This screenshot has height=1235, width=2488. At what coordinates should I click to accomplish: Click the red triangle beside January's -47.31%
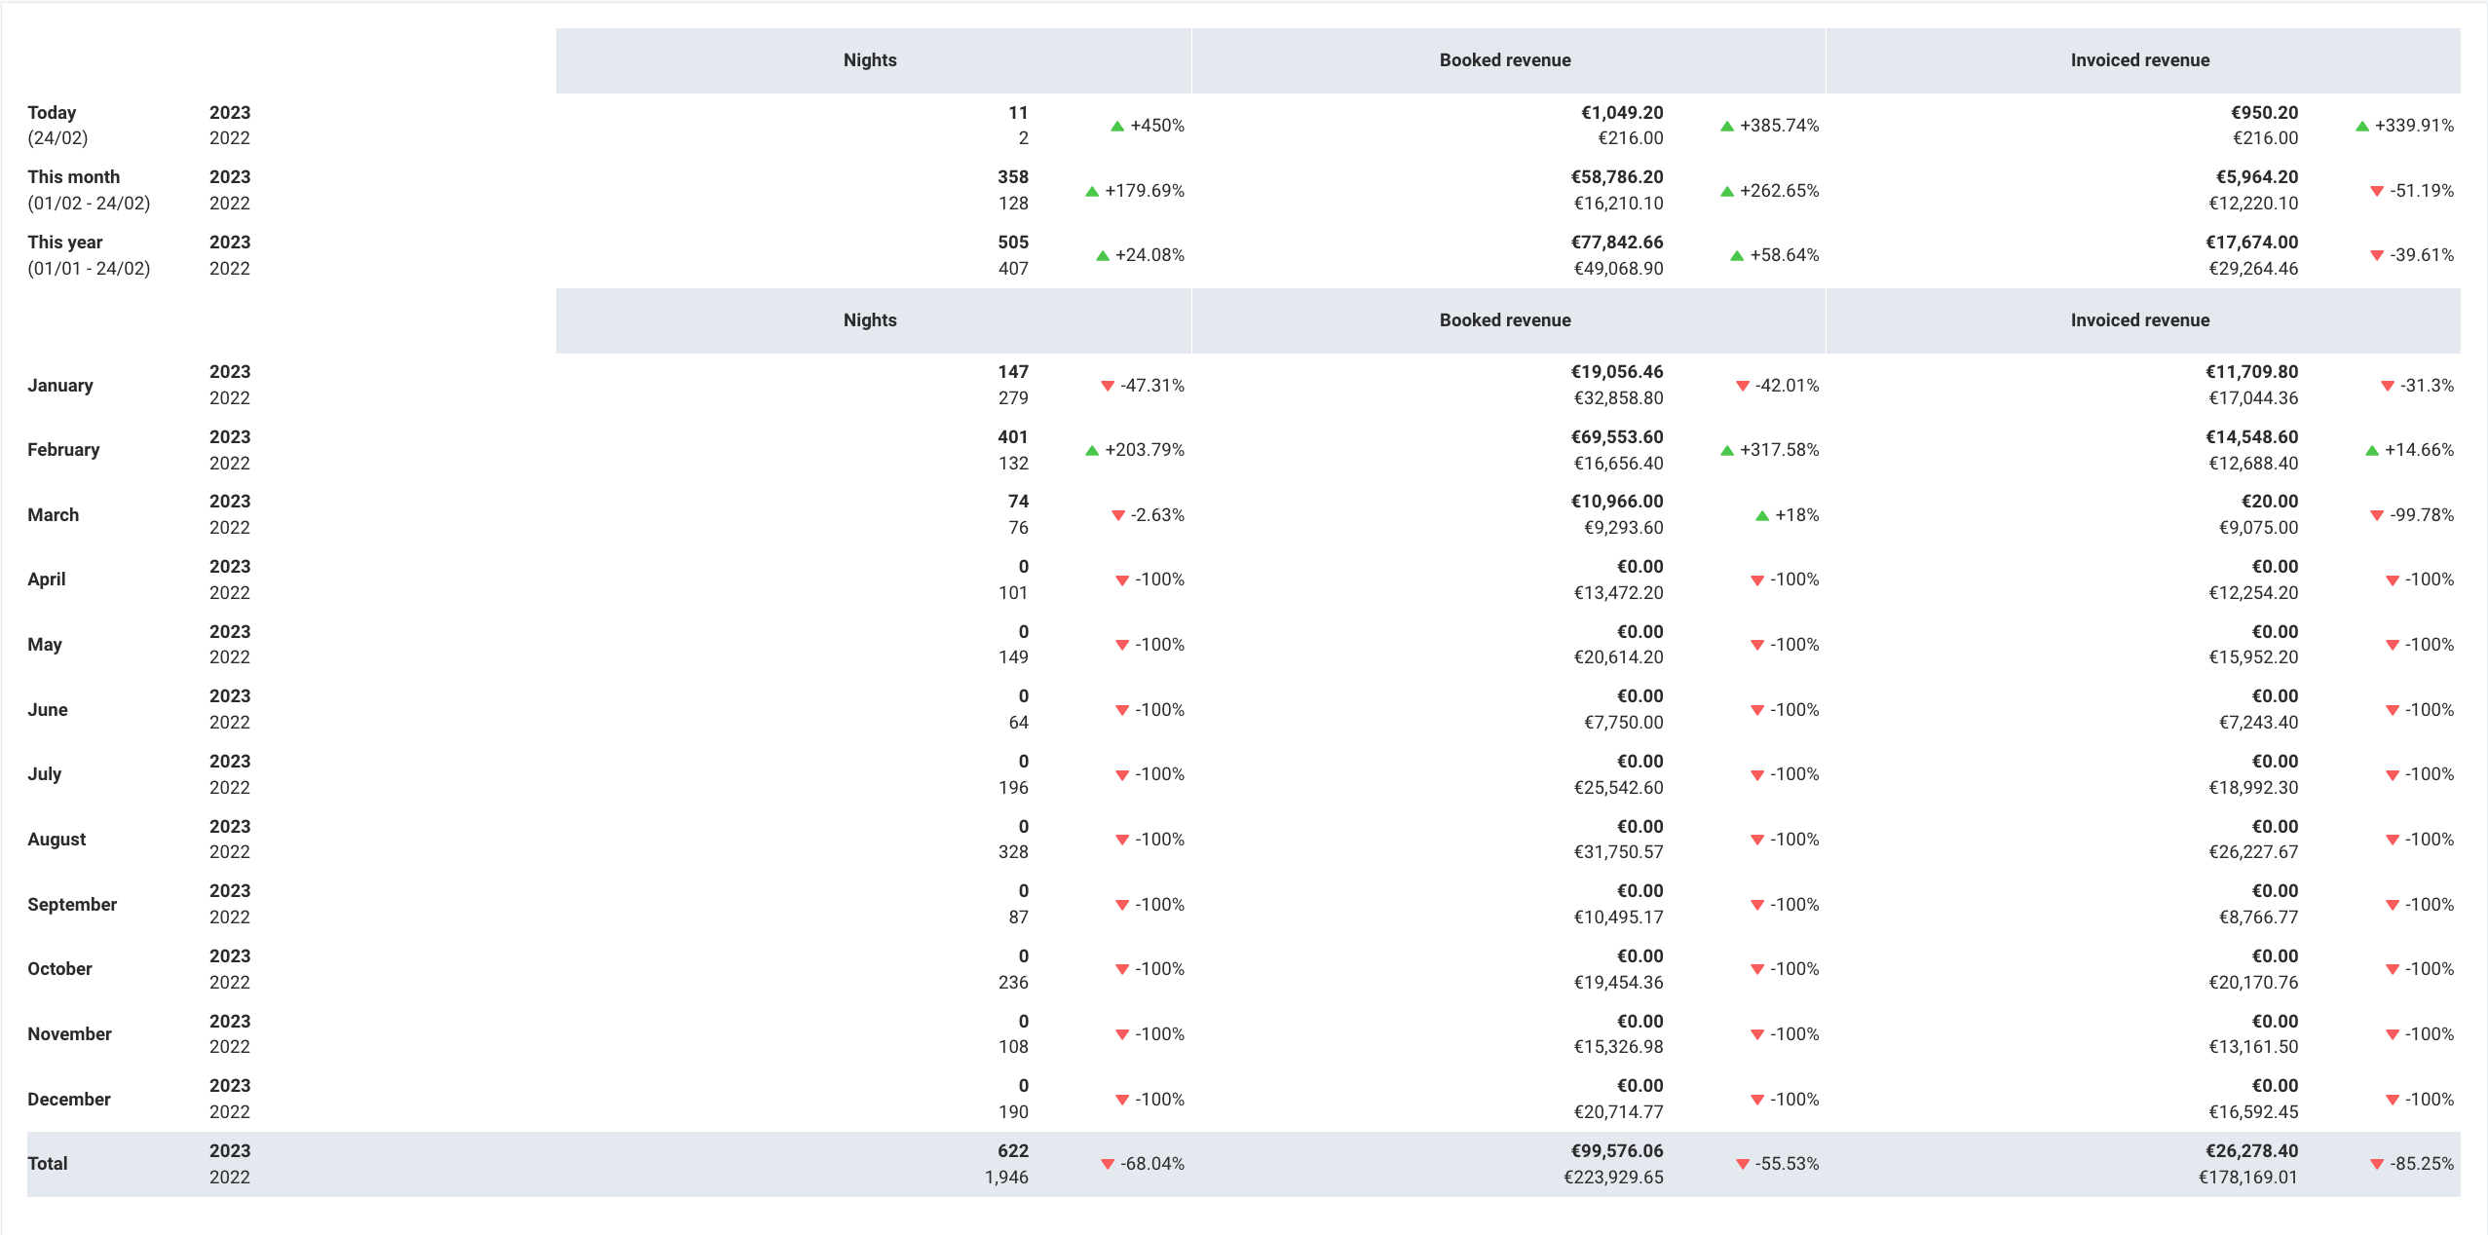(x=1108, y=385)
